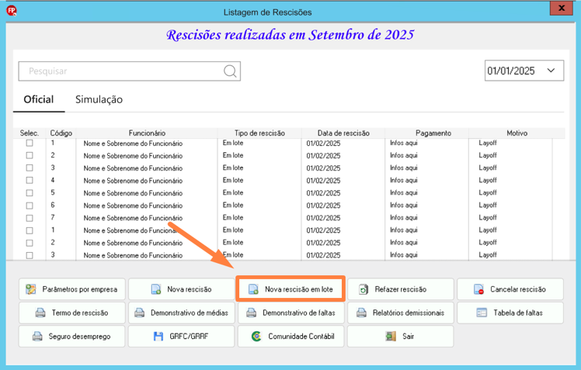Open Nova rescisão em lote
This screenshot has height=370, width=581.
click(x=290, y=289)
